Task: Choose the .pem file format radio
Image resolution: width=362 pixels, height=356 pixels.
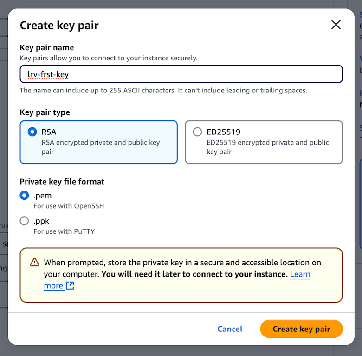Action: [x=24, y=195]
